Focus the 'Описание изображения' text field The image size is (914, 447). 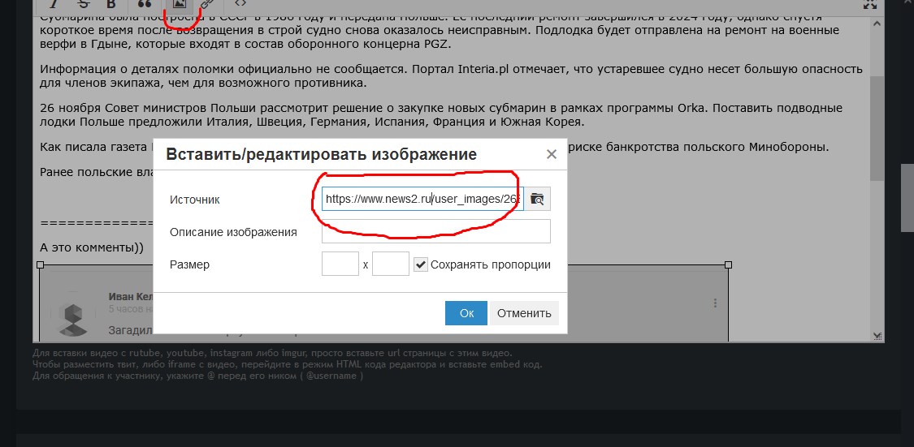[x=435, y=232]
